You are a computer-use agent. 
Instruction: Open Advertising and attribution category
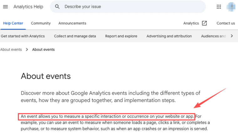click(169, 36)
